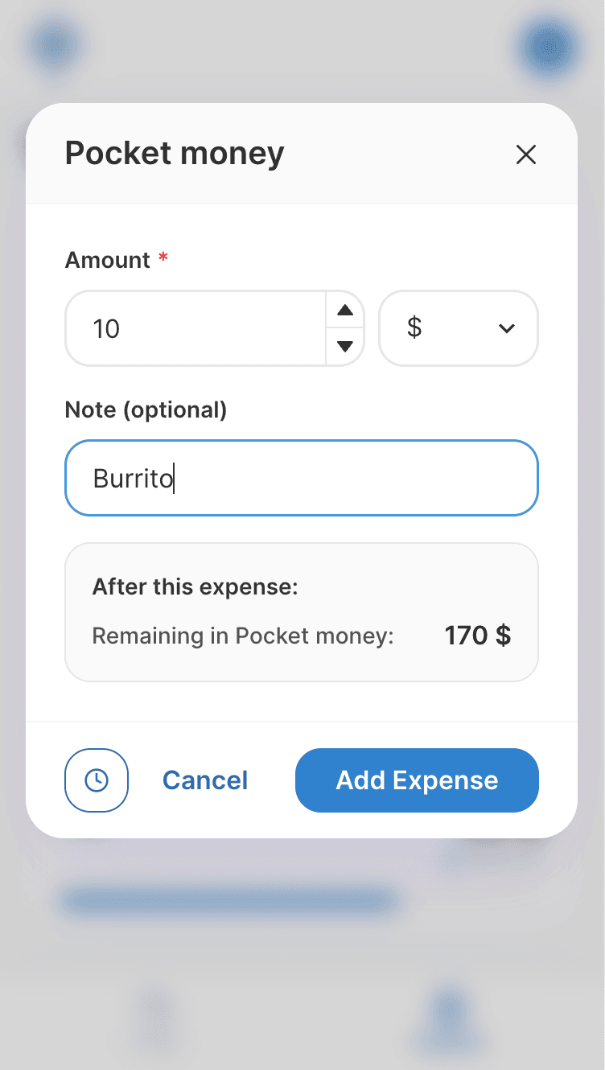Click the Pocket money dialog title
This screenshot has height=1070, width=605.
click(x=174, y=154)
